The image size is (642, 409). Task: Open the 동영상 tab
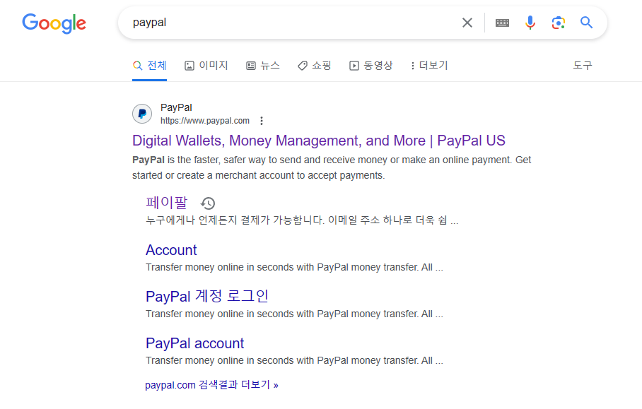coord(370,66)
